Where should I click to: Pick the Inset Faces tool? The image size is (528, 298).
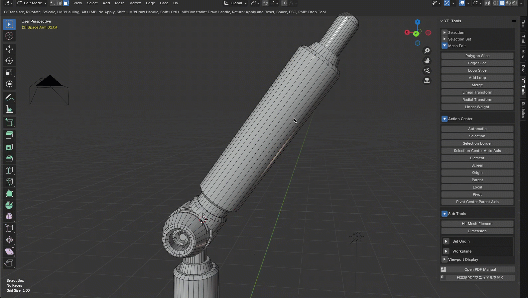click(9, 147)
